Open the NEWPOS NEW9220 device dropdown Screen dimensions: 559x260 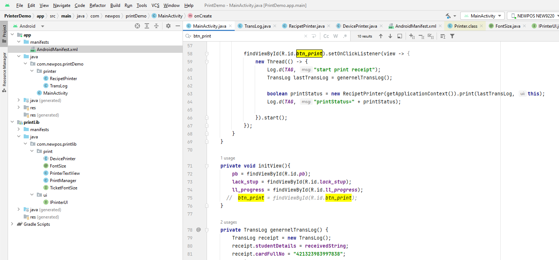click(533, 16)
